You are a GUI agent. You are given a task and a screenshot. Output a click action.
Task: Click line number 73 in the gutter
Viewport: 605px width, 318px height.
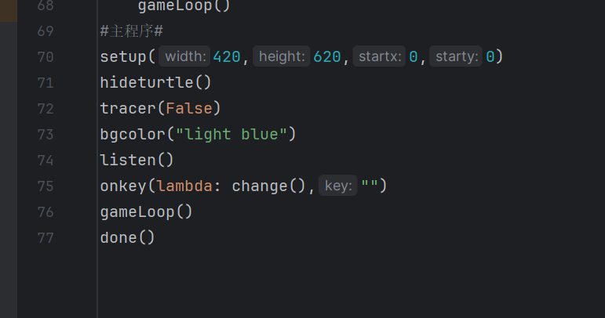pyautogui.click(x=46, y=135)
